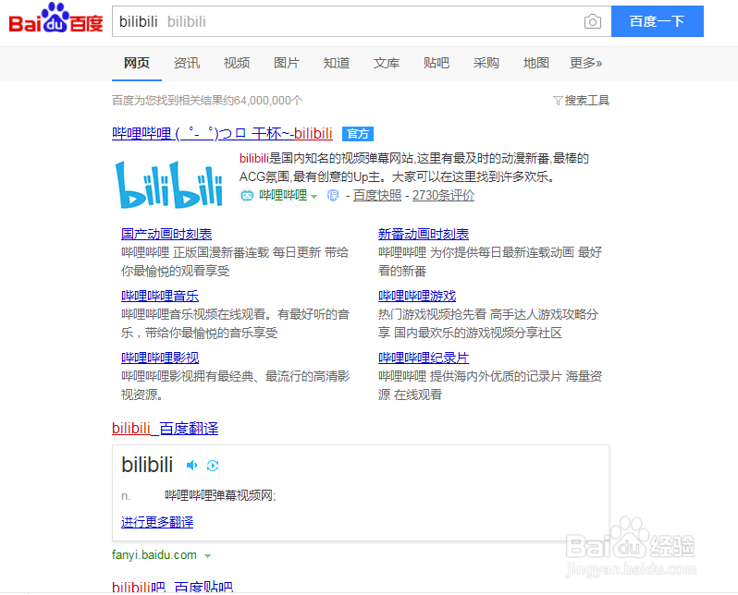Viewport: 738px width, 595px height.
Task: Open the 哔哩哔哩影视 link
Action: tap(160, 358)
